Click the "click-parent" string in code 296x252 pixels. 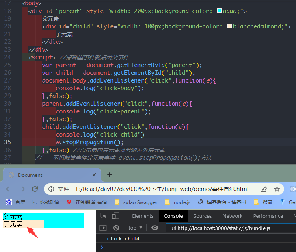[x=121, y=111]
